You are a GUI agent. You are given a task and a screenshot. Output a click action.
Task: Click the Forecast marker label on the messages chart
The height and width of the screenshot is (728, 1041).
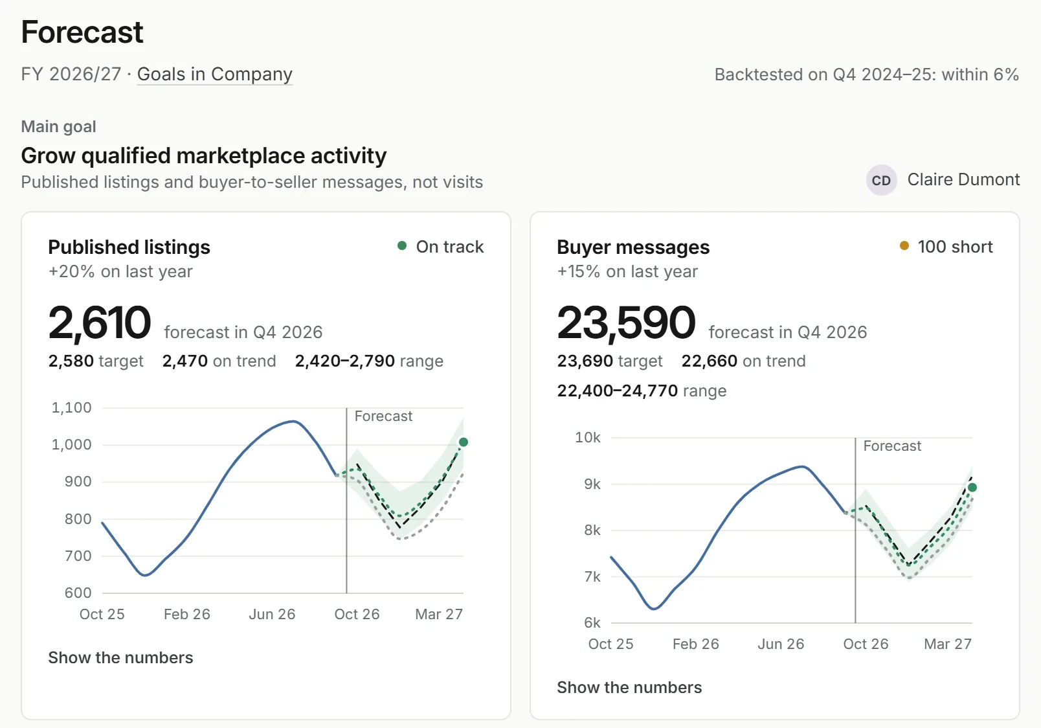tap(892, 446)
